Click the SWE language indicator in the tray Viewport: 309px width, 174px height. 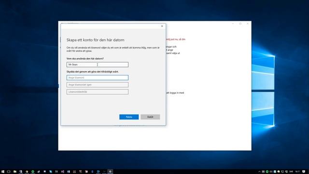291,172
